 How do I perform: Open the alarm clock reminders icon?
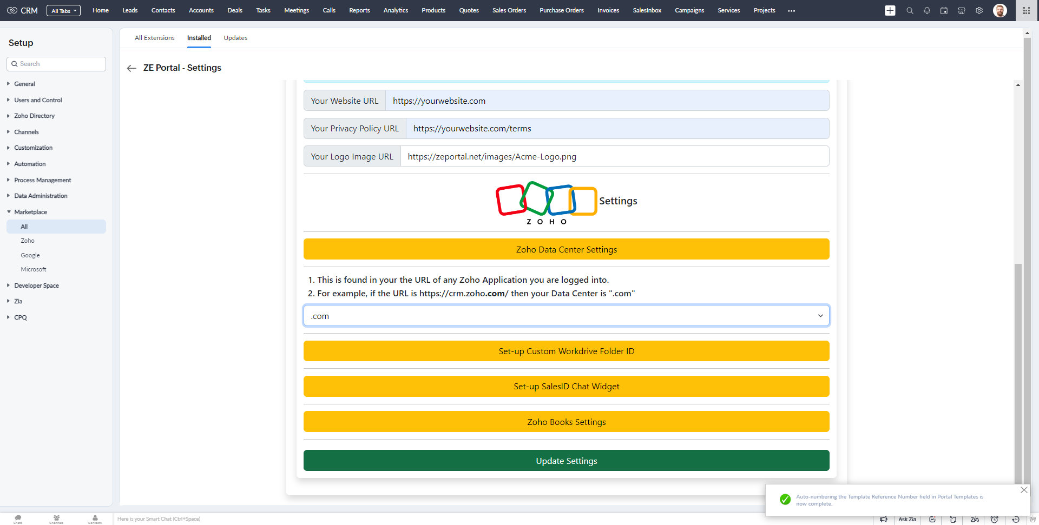click(995, 520)
